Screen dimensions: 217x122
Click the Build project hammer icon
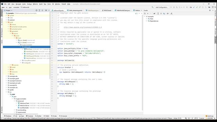pyautogui.click(x=153, y=7)
